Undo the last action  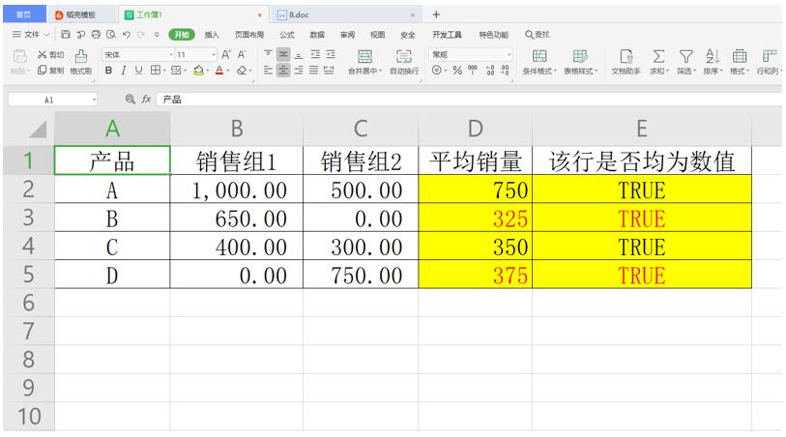127,35
